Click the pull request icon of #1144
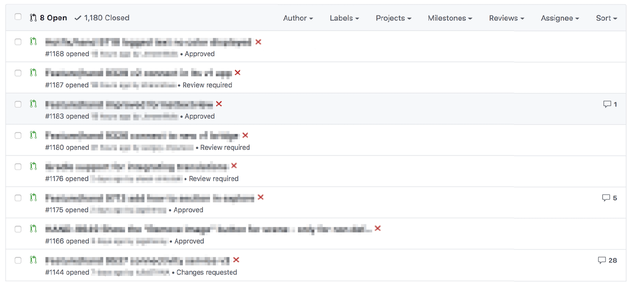The width and height of the screenshot is (629, 288). point(33,260)
